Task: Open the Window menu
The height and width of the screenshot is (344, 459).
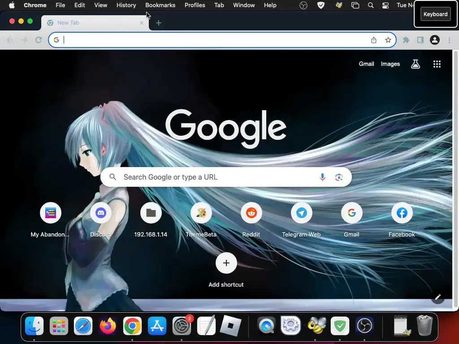Action: pyautogui.click(x=244, y=5)
